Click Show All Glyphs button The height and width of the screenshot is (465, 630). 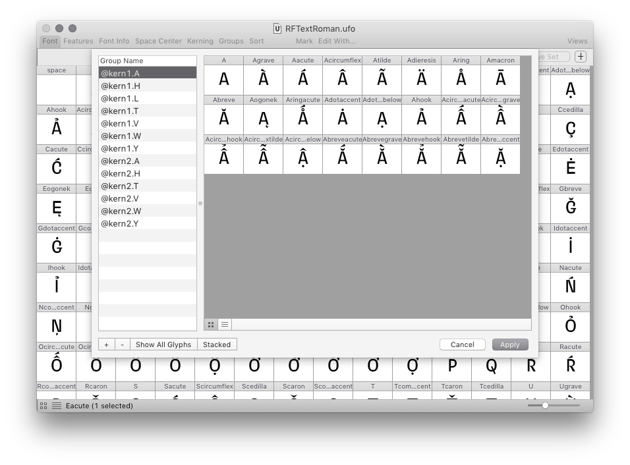point(163,344)
